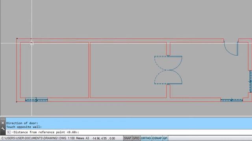The width and height of the screenshot is (252, 141).
Task: Close the command line panel
Action: pyautogui.click(x=3, y=123)
